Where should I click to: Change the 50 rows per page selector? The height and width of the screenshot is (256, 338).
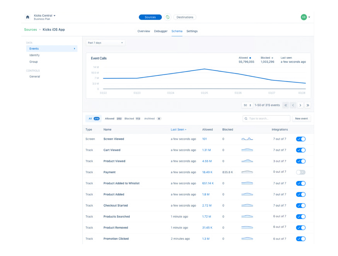(247, 105)
